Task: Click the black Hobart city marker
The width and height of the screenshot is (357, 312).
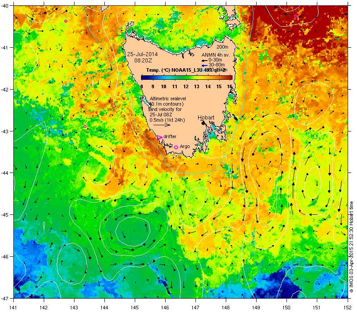Action: point(203,123)
